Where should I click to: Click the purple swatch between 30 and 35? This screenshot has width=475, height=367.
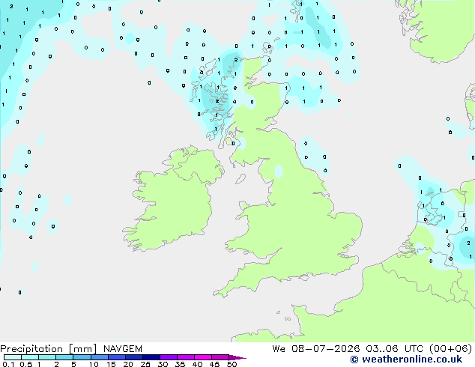pos(168,357)
